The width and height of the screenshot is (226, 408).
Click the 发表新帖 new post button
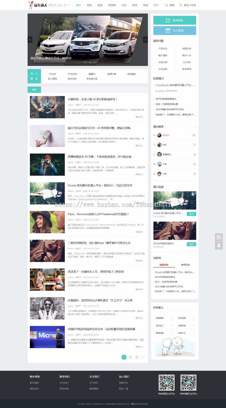point(175,20)
